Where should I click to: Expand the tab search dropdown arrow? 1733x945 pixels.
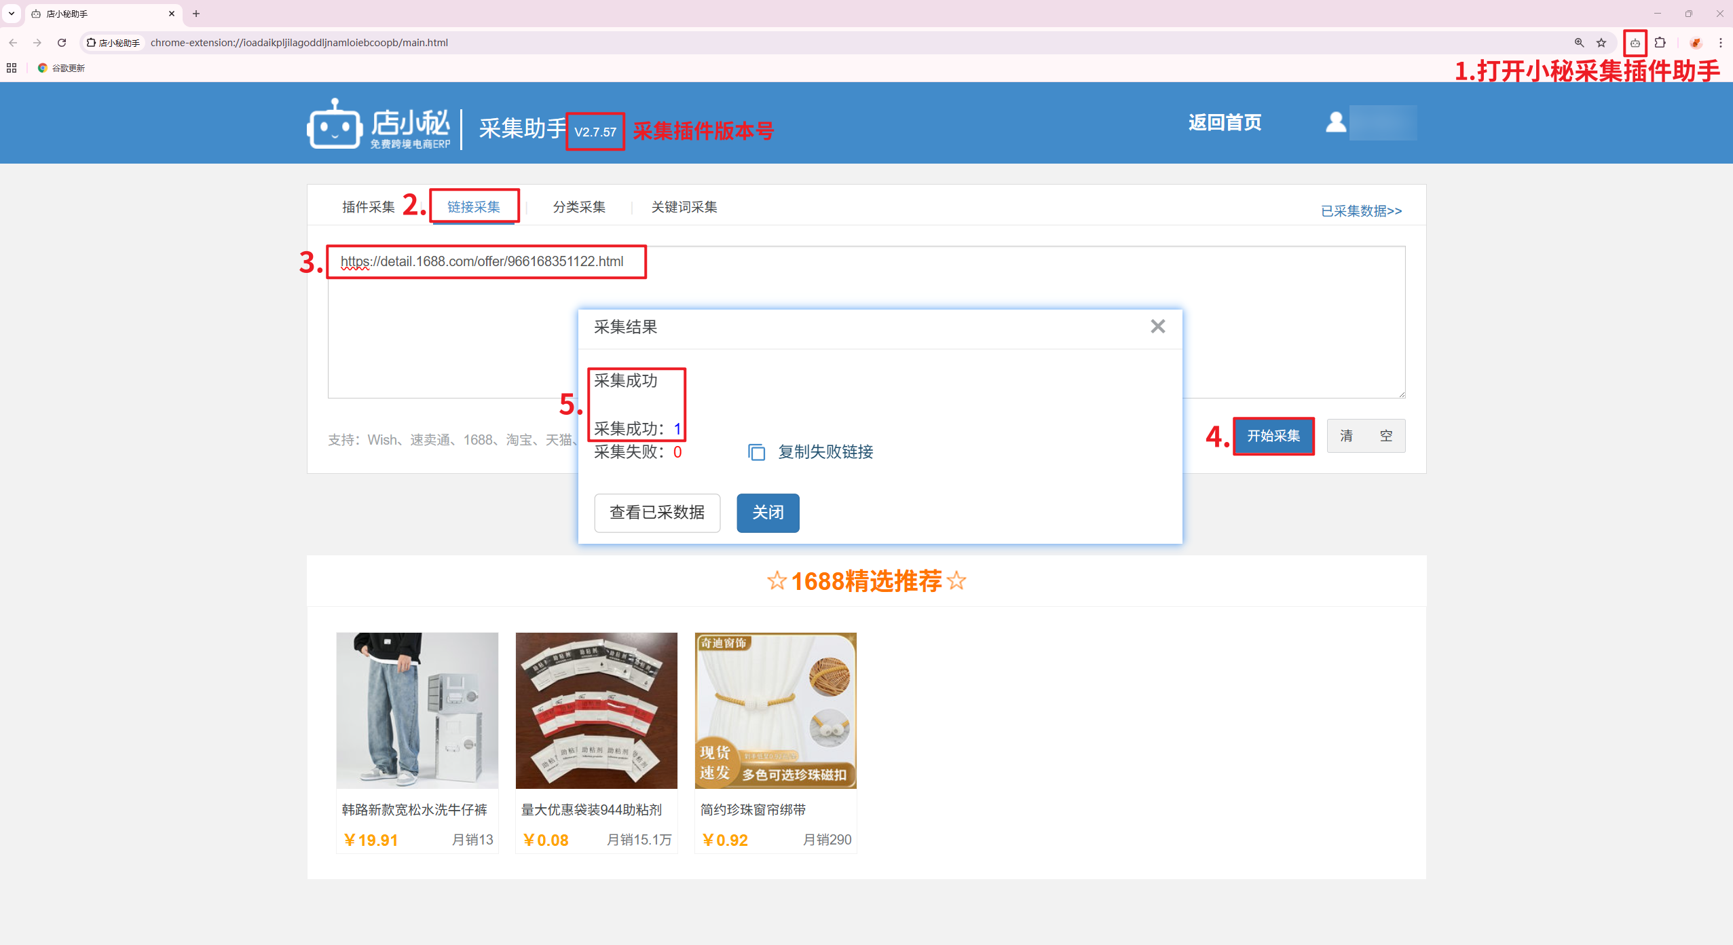(x=12, y=14)
